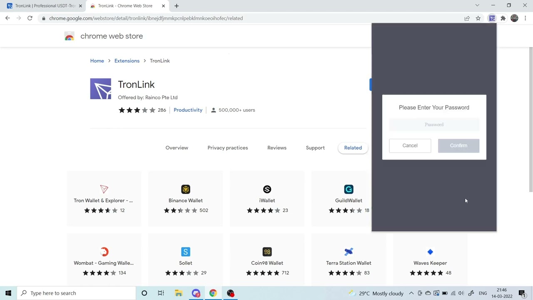Open the Sollet extension icon

[x=186, y=252]
